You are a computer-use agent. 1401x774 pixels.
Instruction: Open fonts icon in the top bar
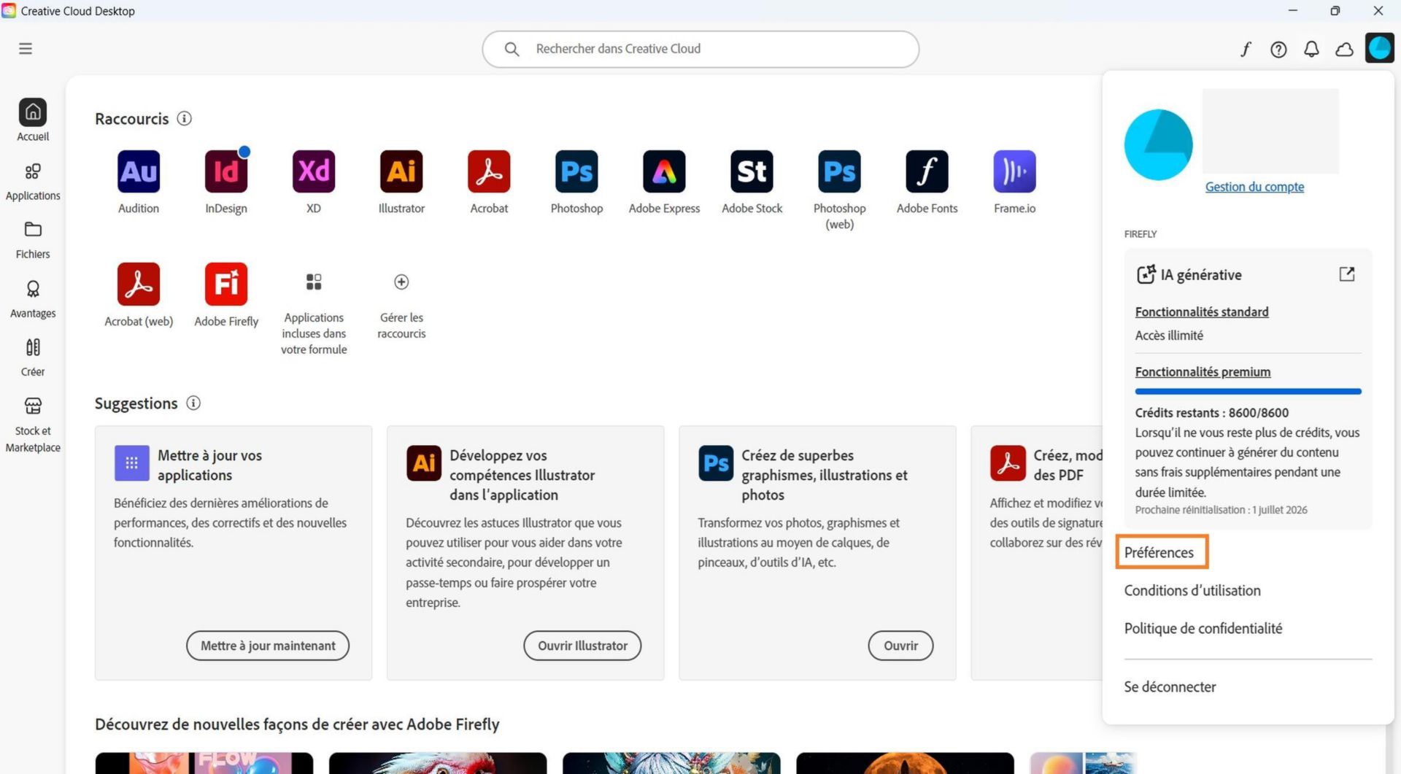click(x=1246, y=49)
